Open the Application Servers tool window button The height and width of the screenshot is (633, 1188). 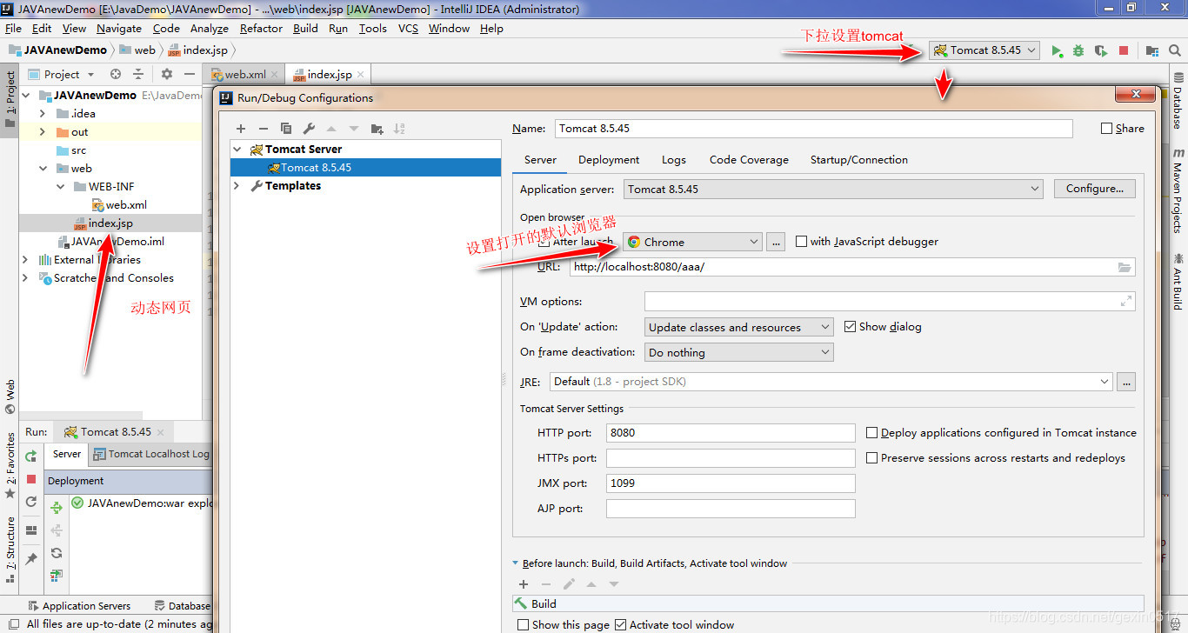pos(78,606)
